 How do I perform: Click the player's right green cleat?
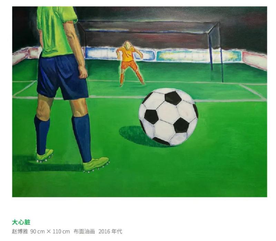[x=96, y=164]
